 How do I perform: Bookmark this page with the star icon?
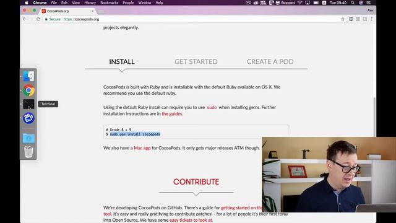343,19
